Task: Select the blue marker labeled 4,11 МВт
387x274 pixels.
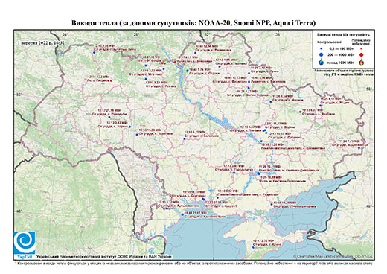Action: pos(320,106)
